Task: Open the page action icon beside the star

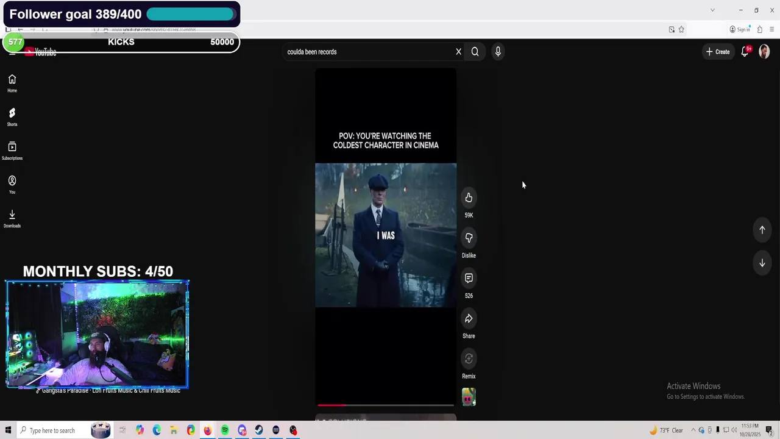Action: (x=672, y=29)
